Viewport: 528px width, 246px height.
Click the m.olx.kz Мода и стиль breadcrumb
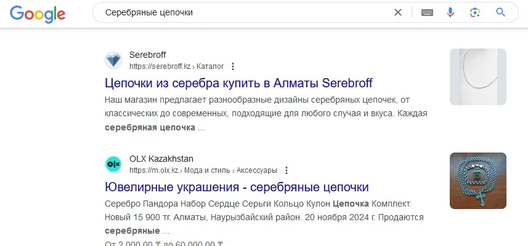tap(203, 170)
